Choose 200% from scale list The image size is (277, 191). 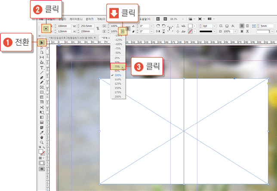point(118,97)
